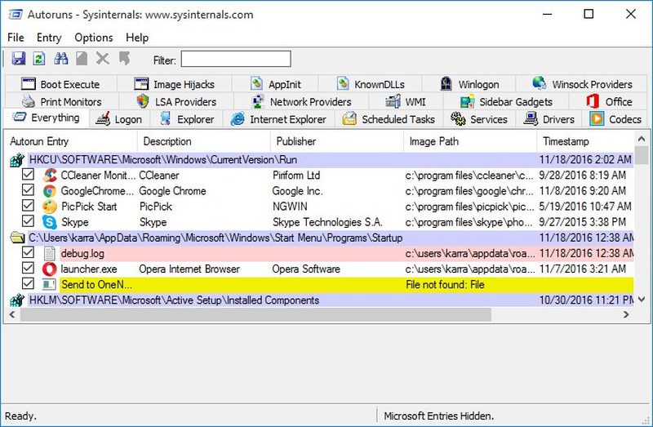This screenshot has height=427, width=653.
Task: Disable the Skype autorun checkbox
Action: [28, 221]
